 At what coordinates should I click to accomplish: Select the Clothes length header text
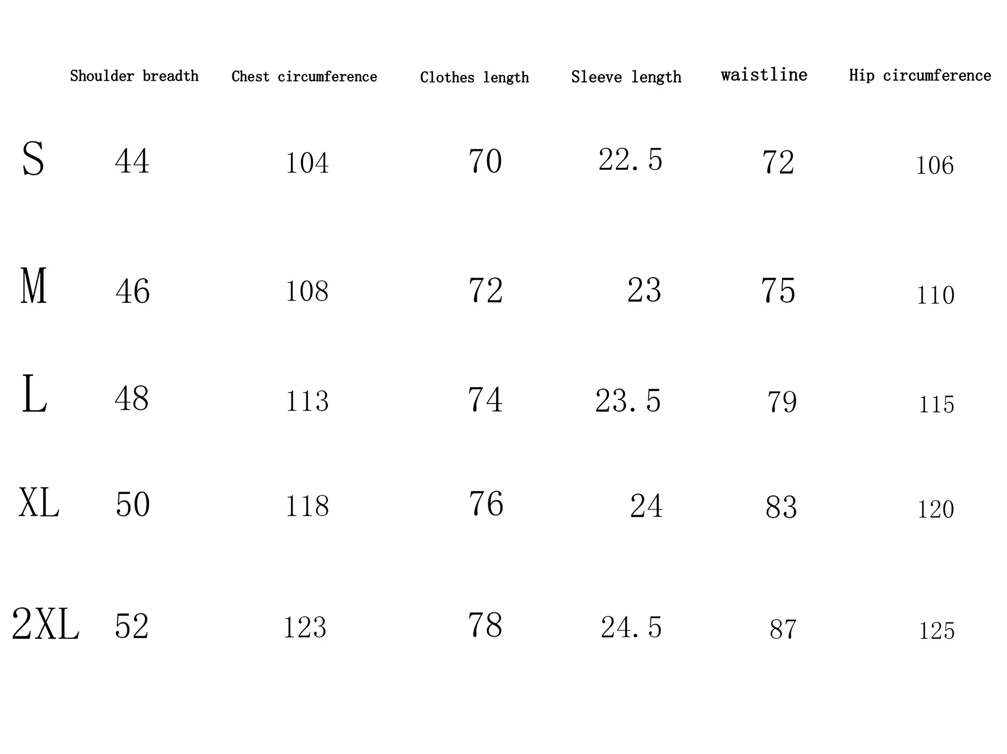(475, 78)
